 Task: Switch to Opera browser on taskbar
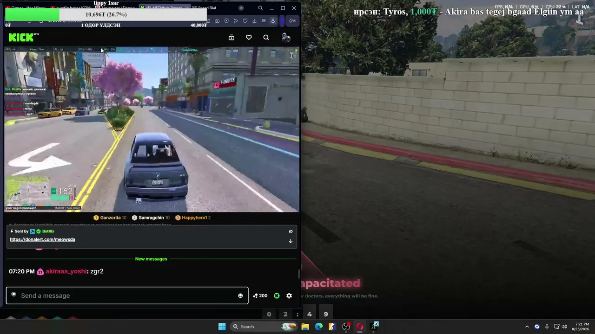click(x=359, y=327)
